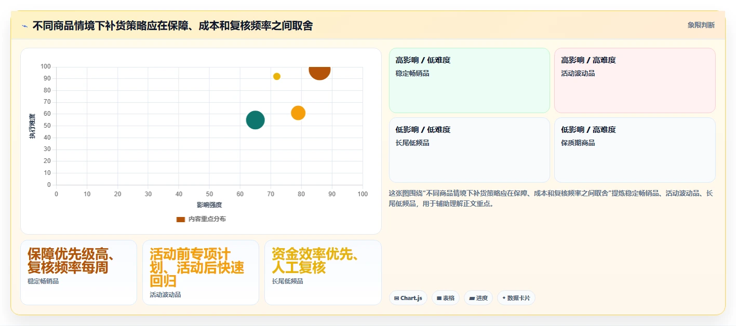This screenshot has height=326, width=736.
Task: Click the main heading 不同商品情境下补货策略
Action: [x=172, y=25]
